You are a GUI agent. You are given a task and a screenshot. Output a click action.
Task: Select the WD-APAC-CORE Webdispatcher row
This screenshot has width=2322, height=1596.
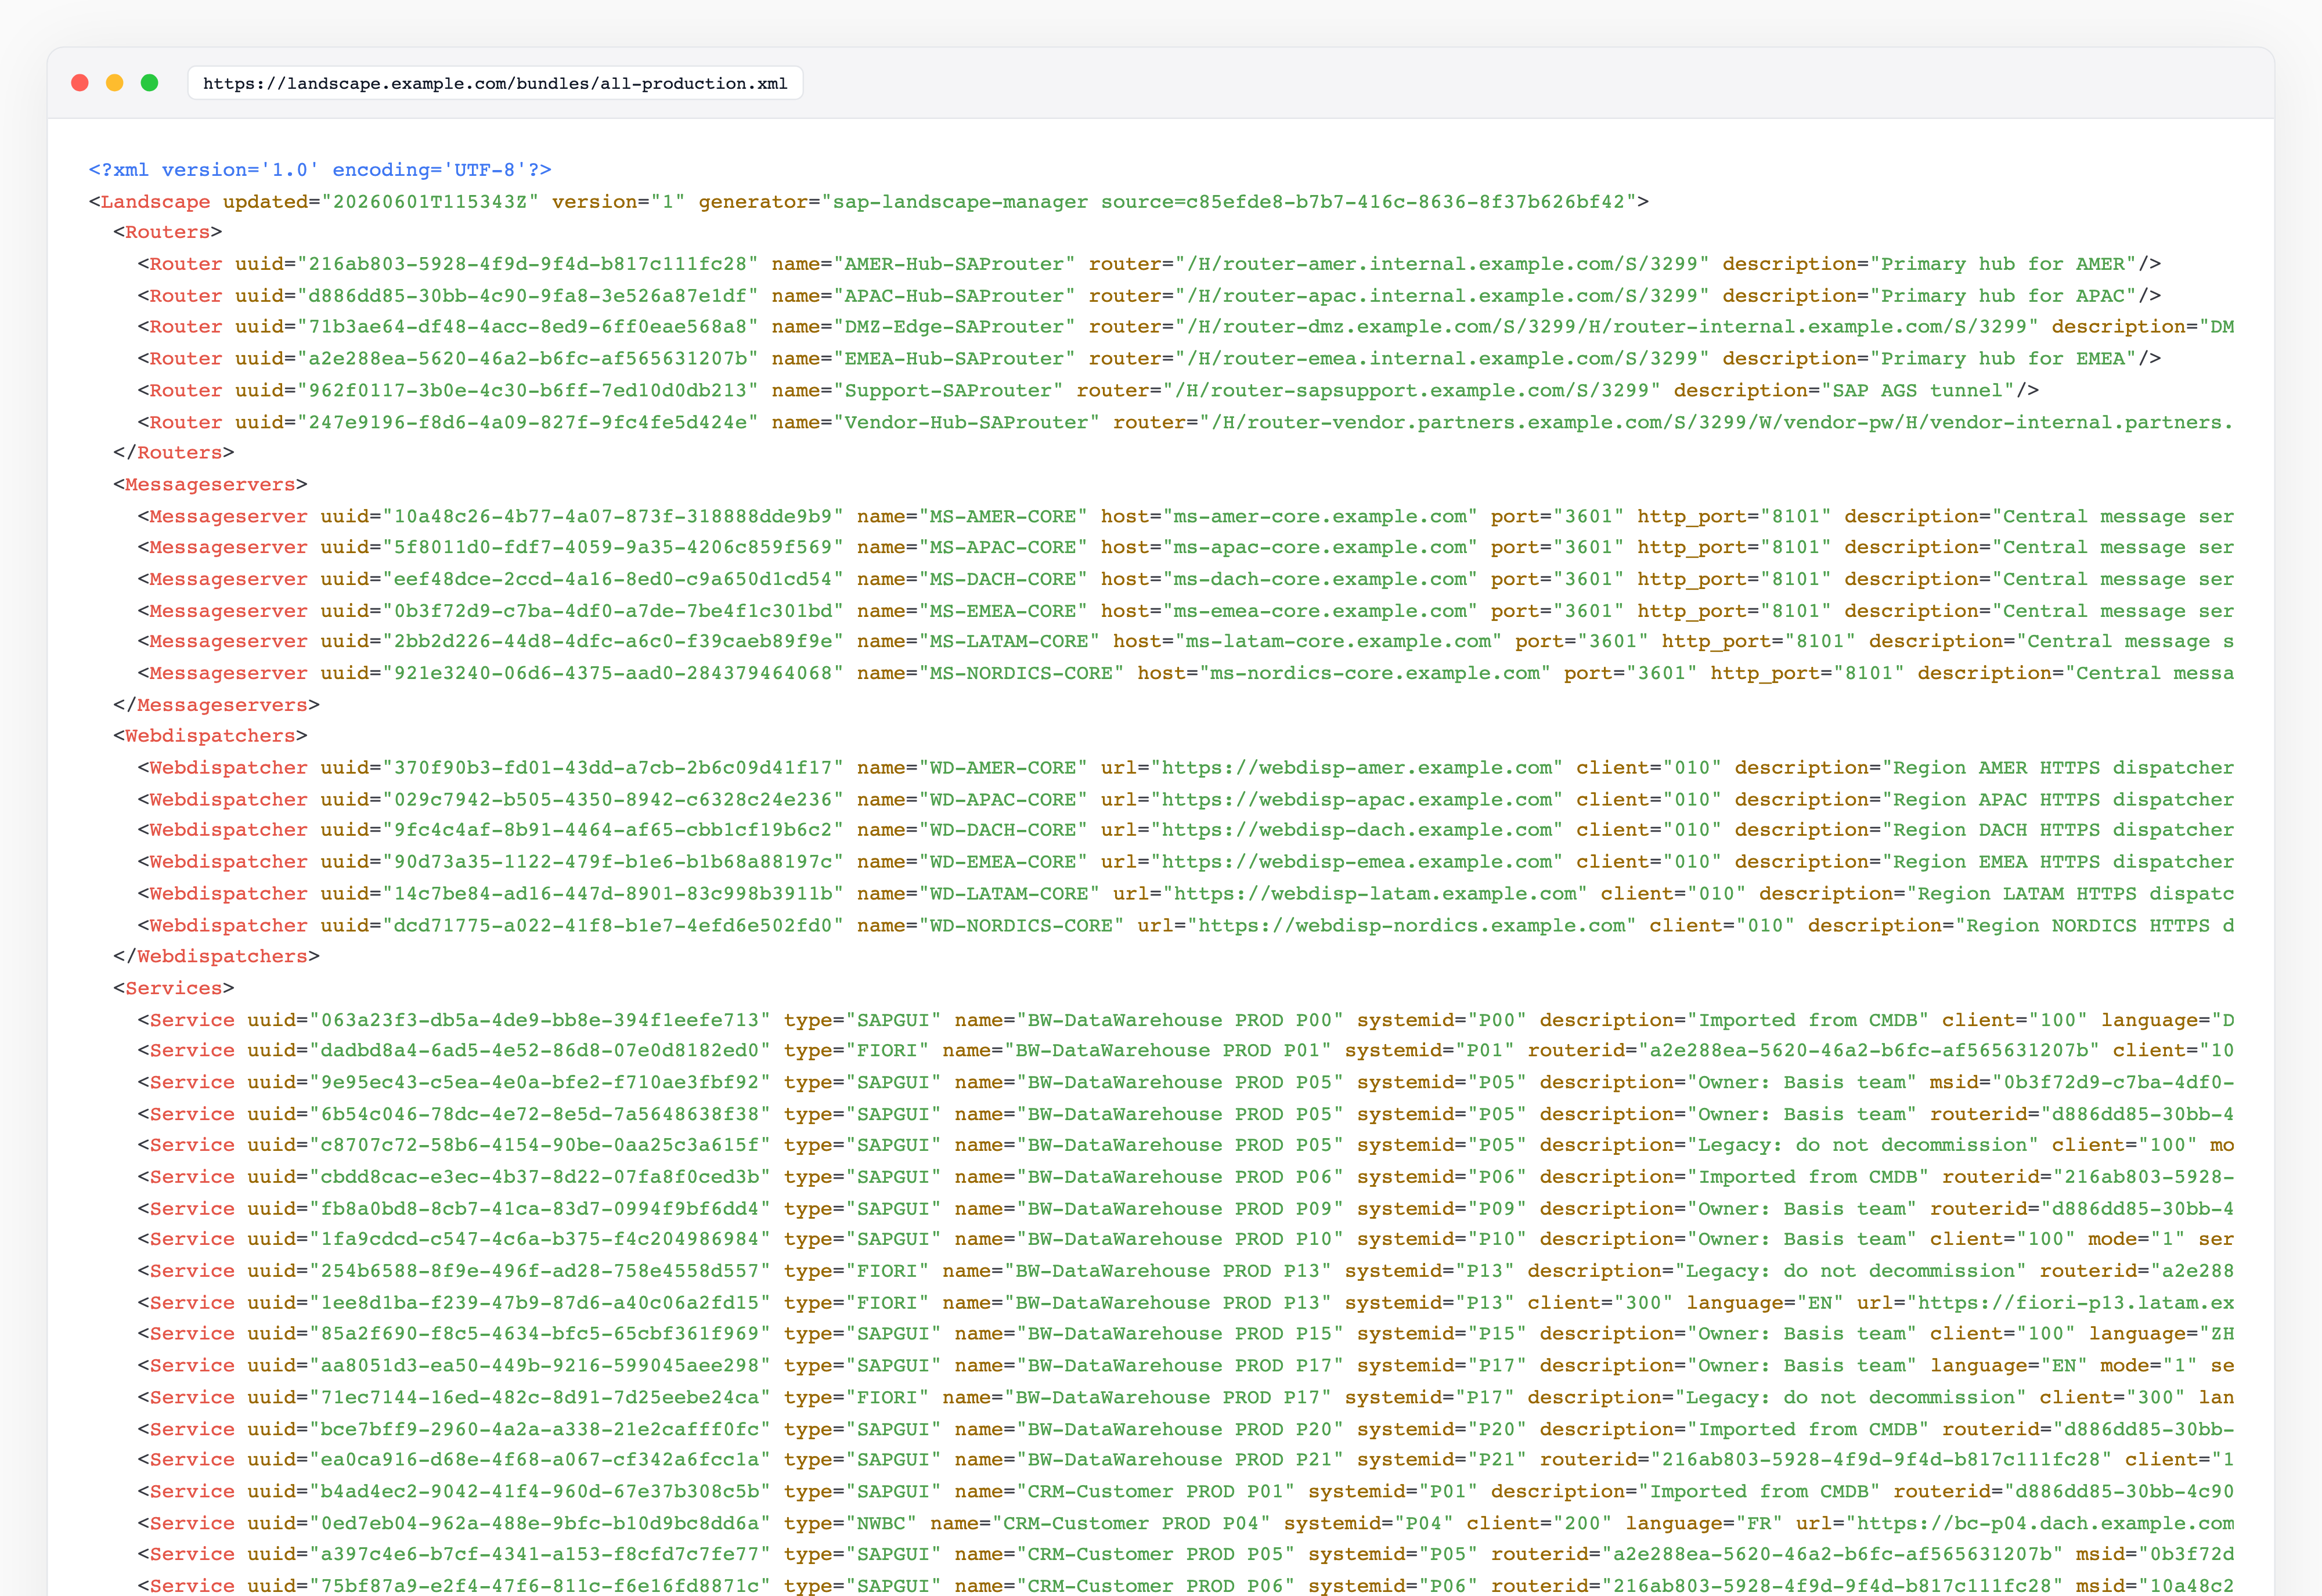(x=1185, y=800)
